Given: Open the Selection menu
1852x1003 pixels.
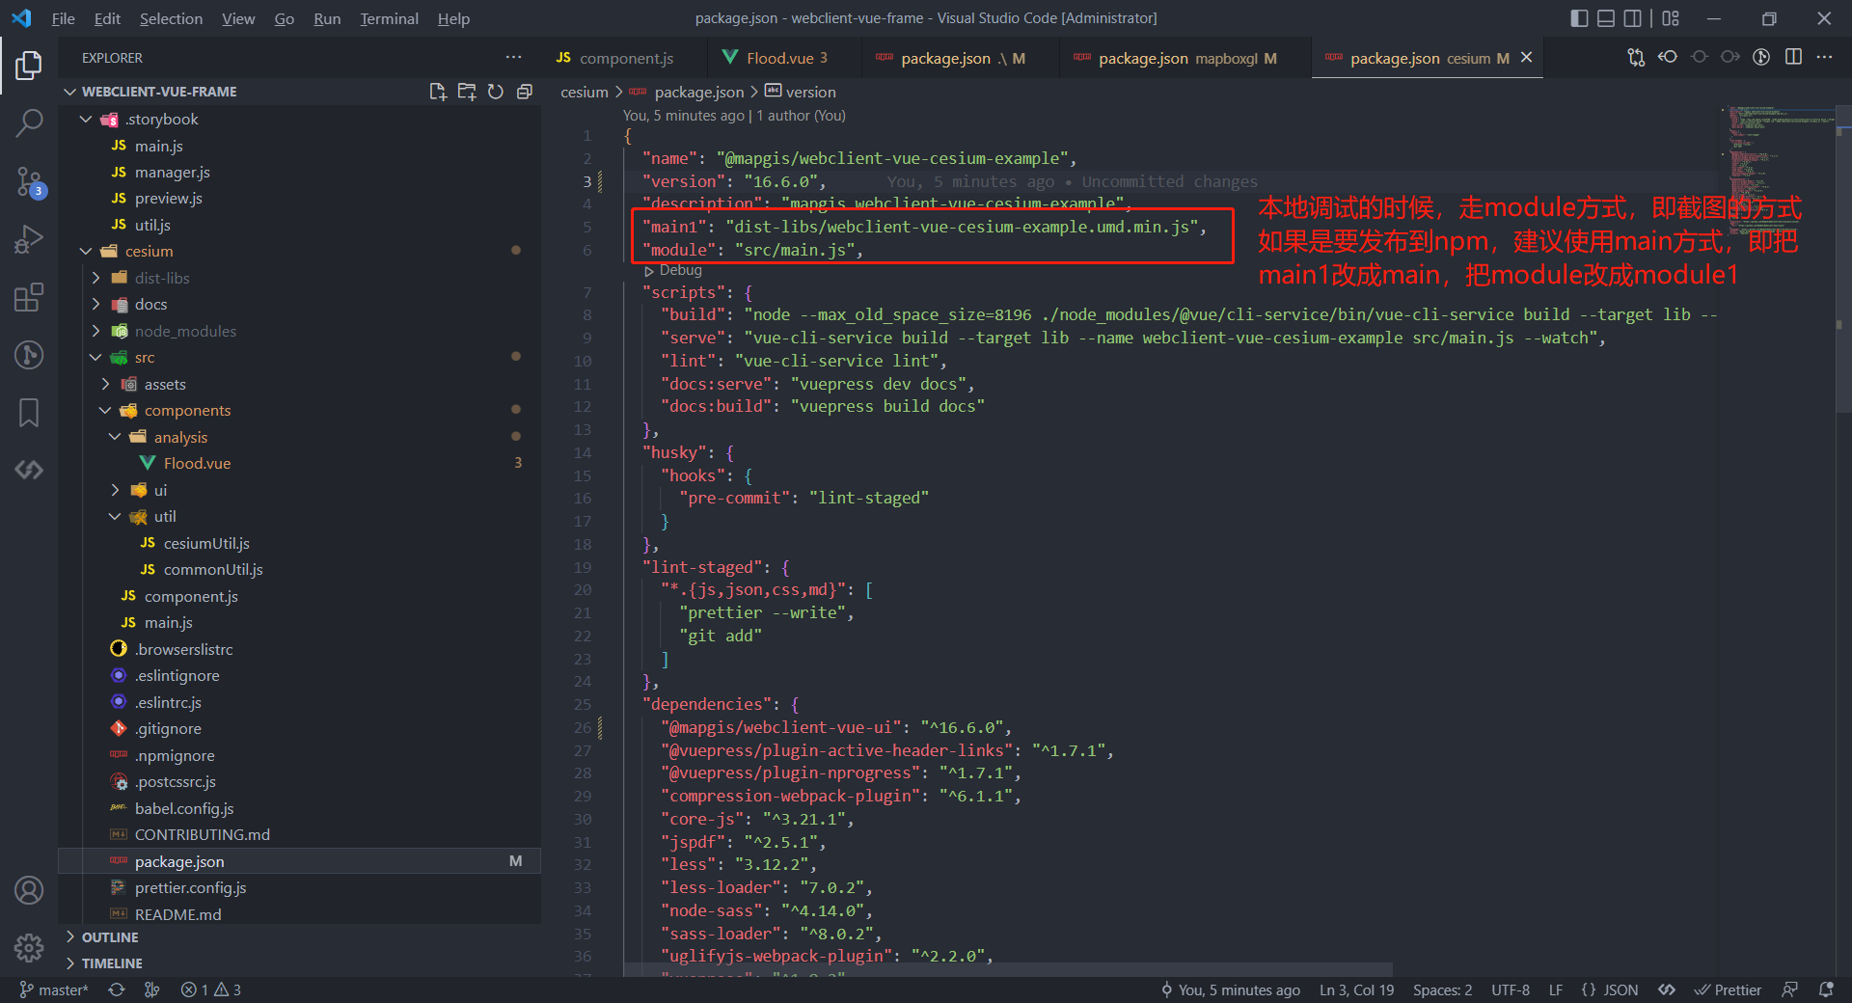Looking at the screenshot, I should [171, 18].
